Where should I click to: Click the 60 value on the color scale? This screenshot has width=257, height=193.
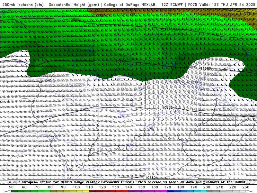click(24, 187)
